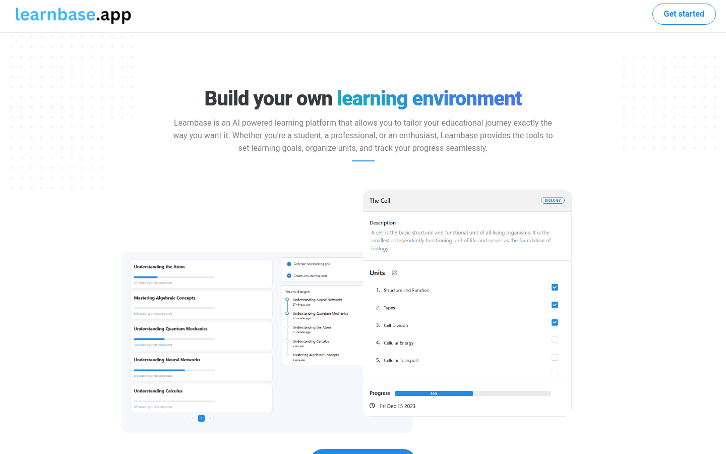Check the Cellular Transport unit checkbox
726x454 pixels.
555,357
